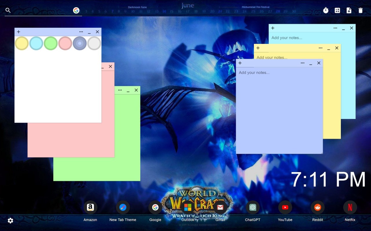The image size is (371, 231).
Task: Open three-dots menu on green note
Action: click(120, 90)
